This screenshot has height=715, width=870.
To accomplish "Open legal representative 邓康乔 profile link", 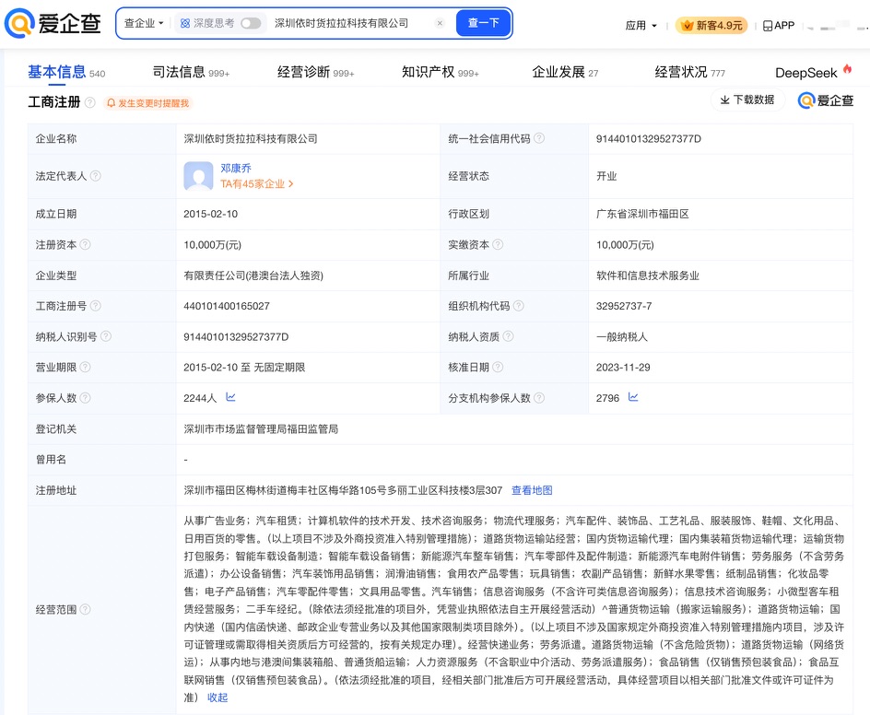I will [236, 168].
